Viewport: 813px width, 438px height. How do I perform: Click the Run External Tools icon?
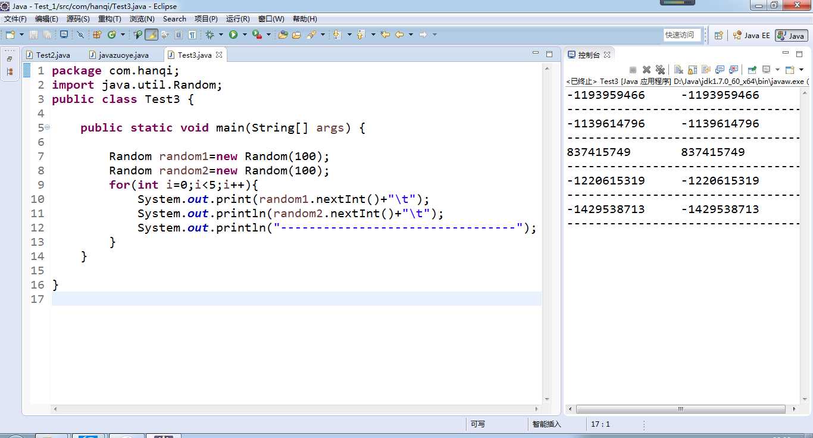(257, 35)
